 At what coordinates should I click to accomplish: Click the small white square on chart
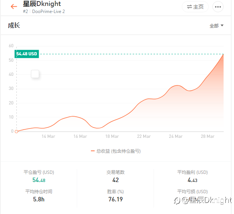tap(35, 74)
